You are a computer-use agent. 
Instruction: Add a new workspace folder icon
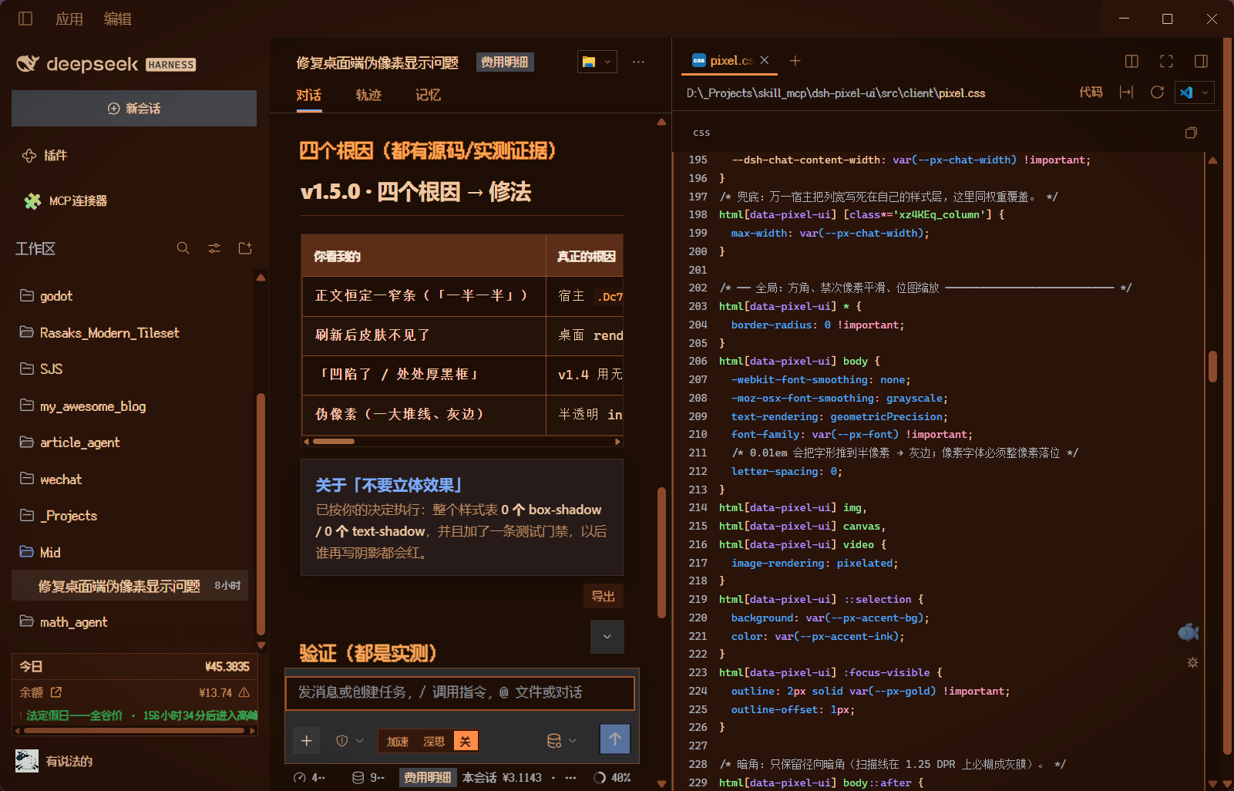pyautogui.click(x=245, y=248)
